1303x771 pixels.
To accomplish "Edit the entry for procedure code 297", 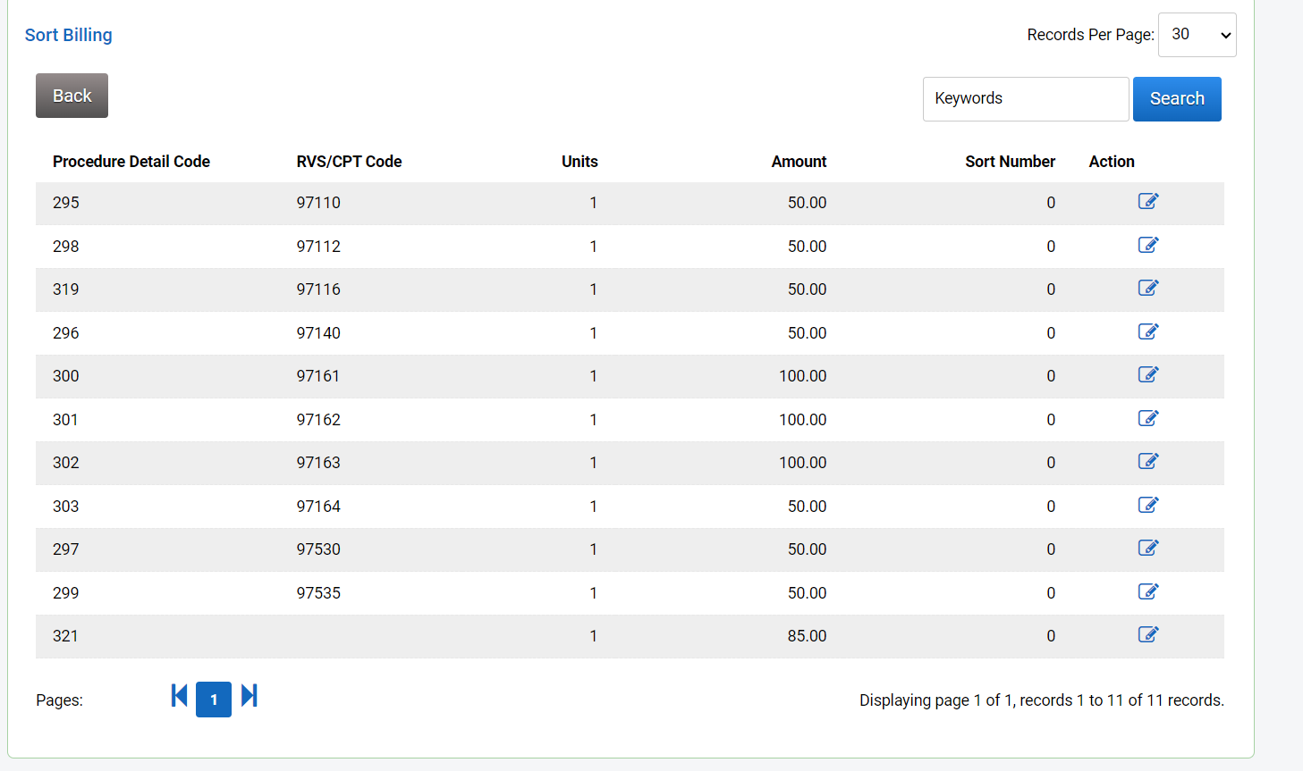I will click(1147, 548).
